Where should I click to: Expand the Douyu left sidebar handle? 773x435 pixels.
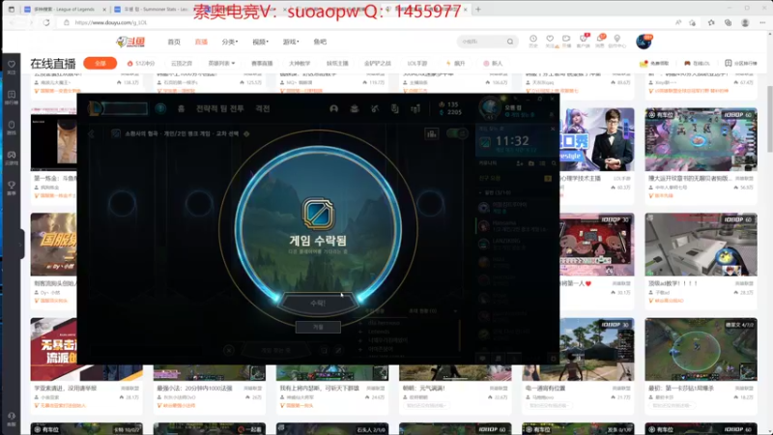(x=21, y=245)
